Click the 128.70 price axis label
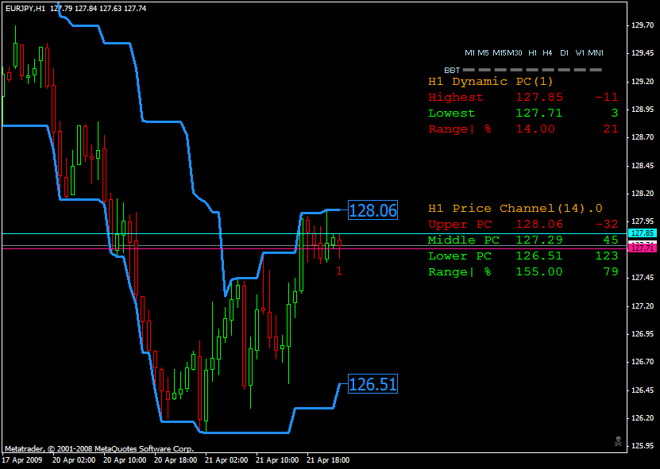 pos(643,137)
